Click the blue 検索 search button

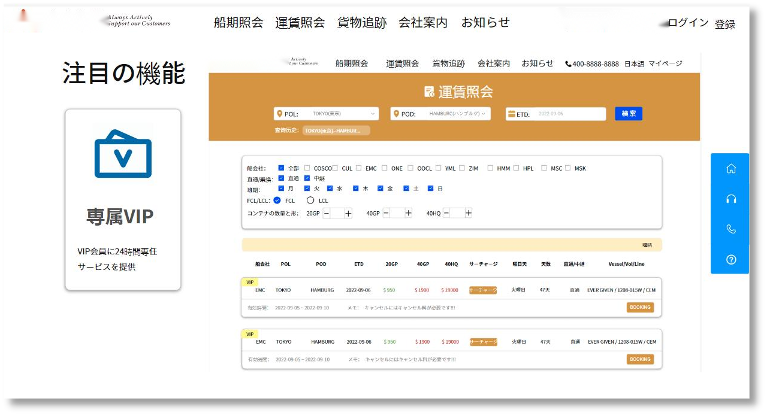click(628, 114)
